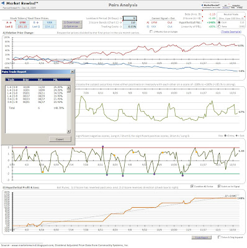Click the first purple entry marker on Z-score chart
The height and width of the screenshot is (248, 247).
click(26, 147)
